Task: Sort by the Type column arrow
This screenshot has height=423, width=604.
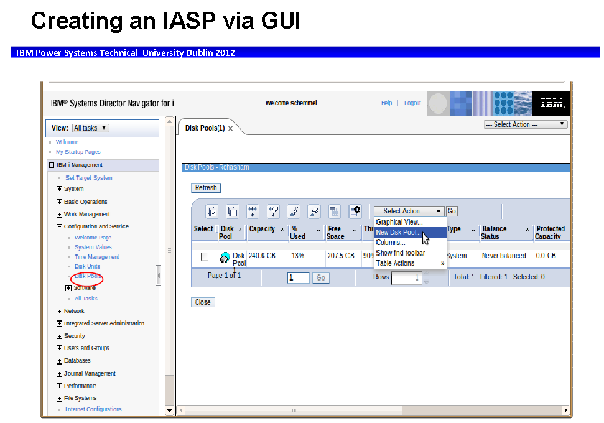Action: [473, 230]
